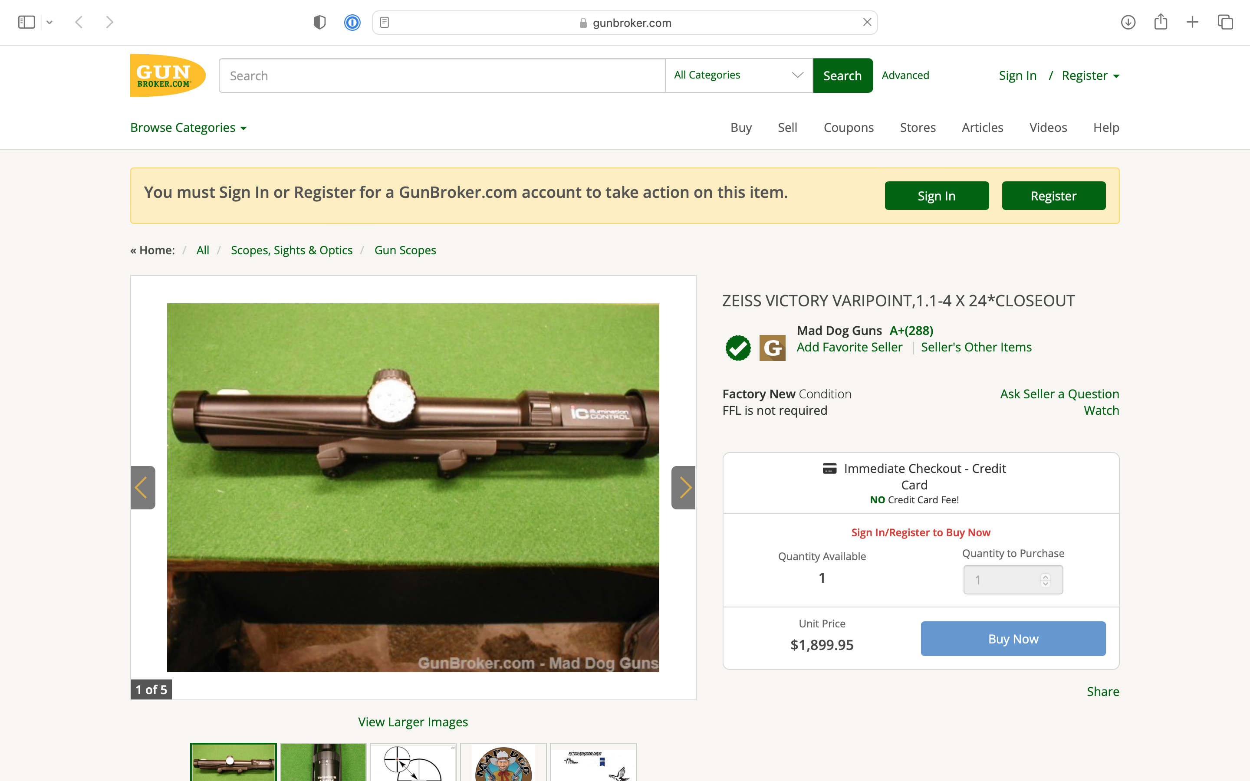
Task: Show the tab overview icon
Action: (1225, 22)
